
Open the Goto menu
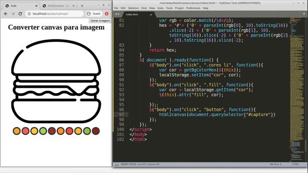click(160, 8)
